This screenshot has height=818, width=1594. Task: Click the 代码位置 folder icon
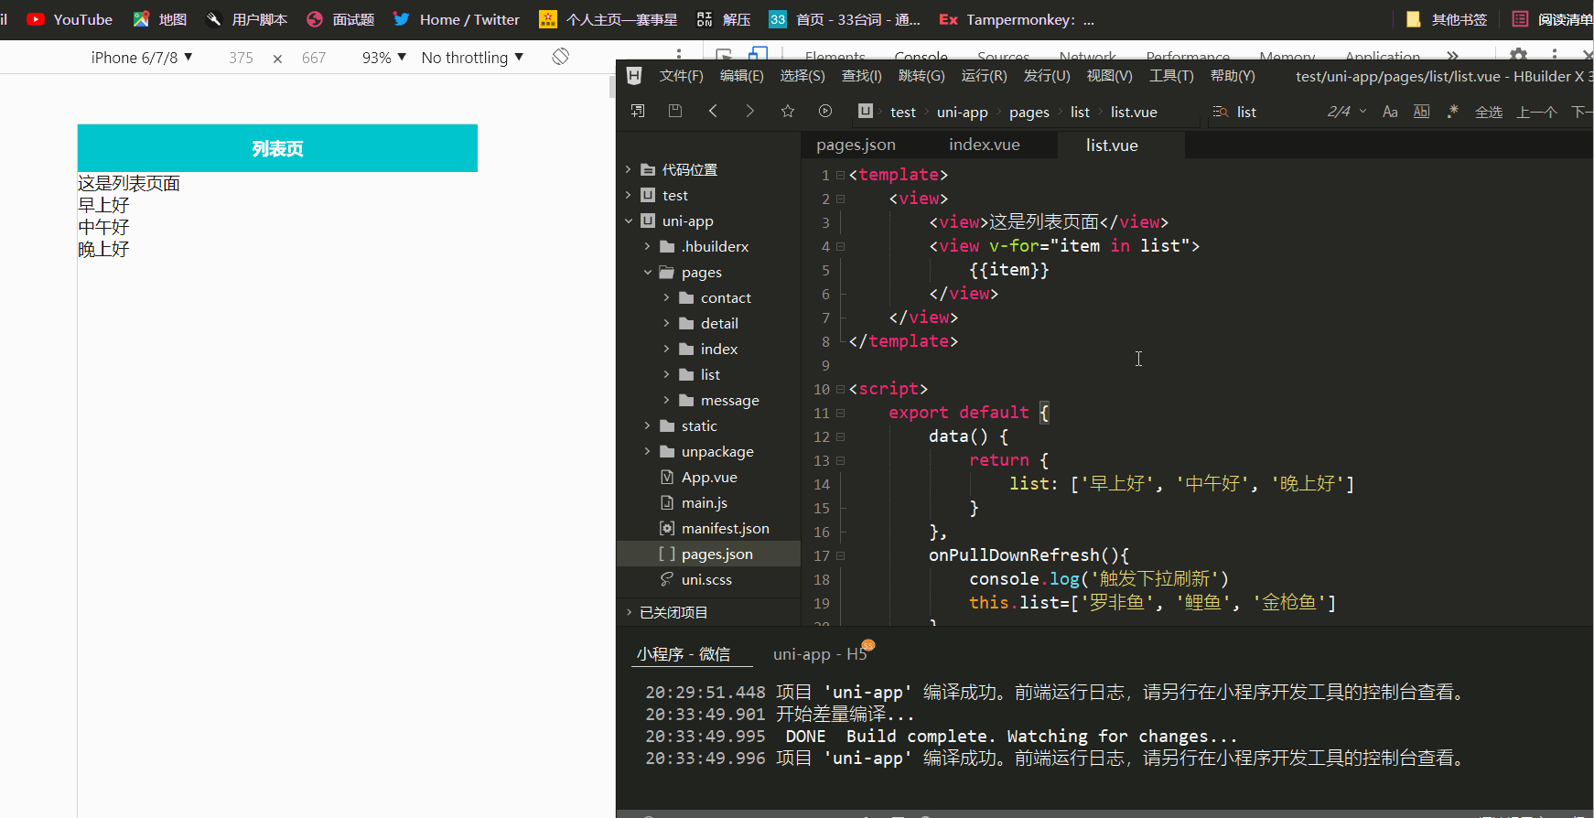coord(648,169)
